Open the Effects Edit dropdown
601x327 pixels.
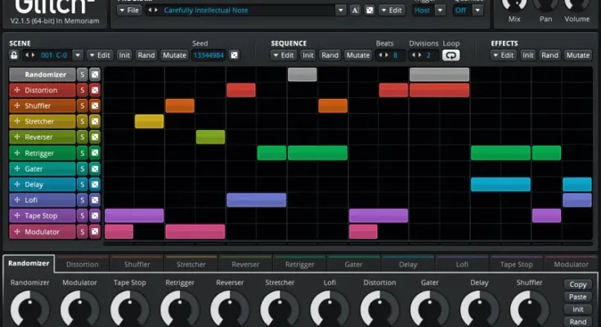click(x=504, y=56)
